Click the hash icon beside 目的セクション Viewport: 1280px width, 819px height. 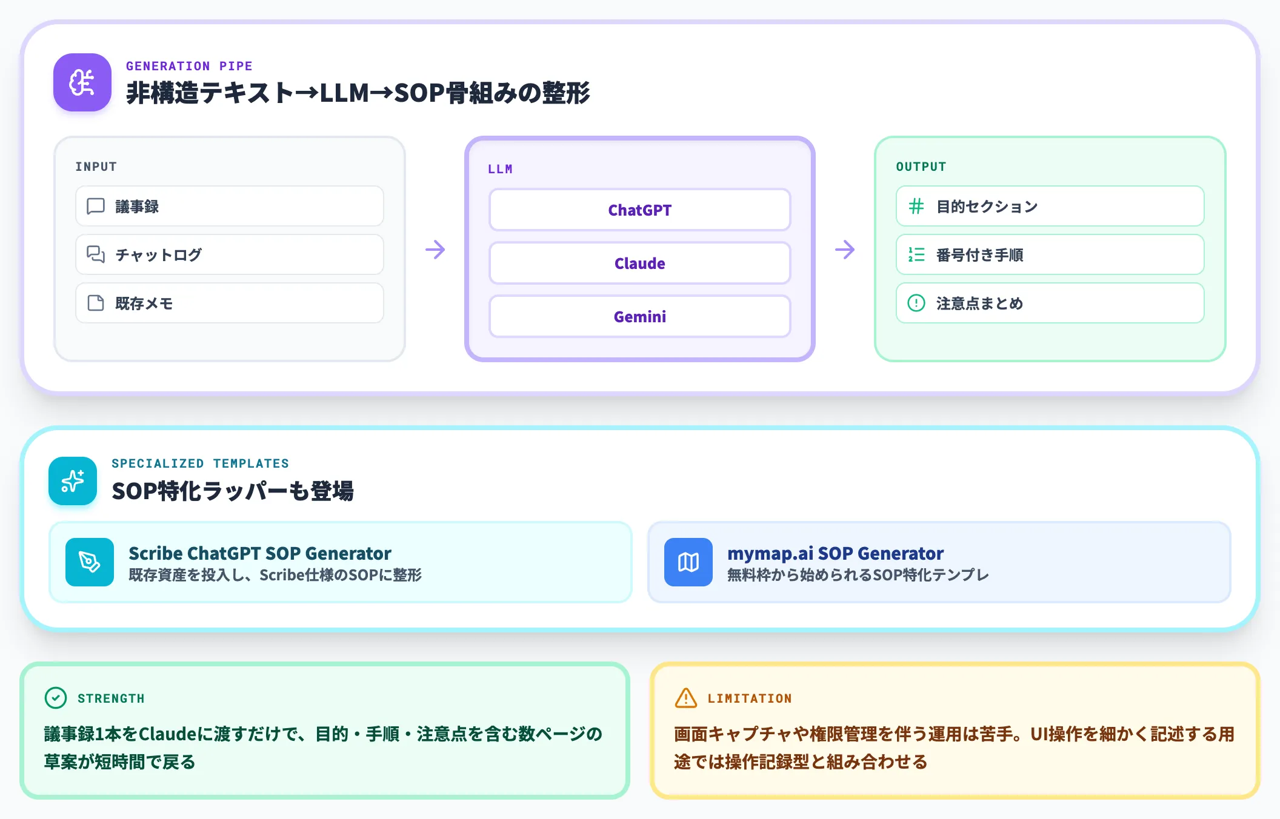(916, 207)
